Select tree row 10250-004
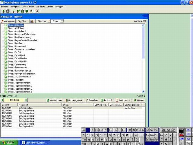Image resolution: width=193 pixels, height=145 pixels. click(x=71, y=116)
